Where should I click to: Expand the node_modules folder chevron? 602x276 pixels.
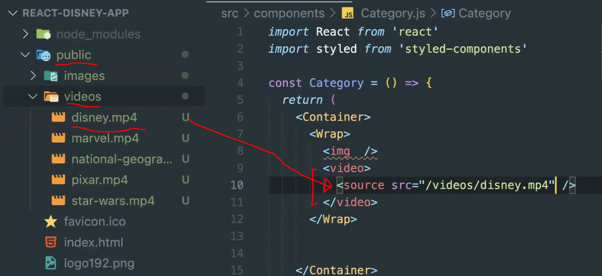coord(25,34)
